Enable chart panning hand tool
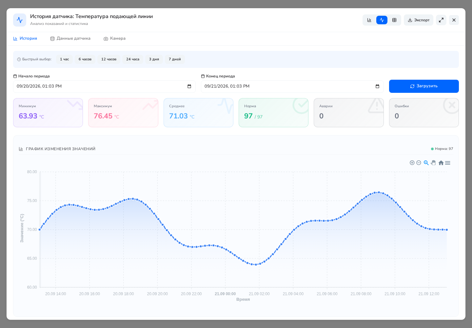 [x=433, y=163]
